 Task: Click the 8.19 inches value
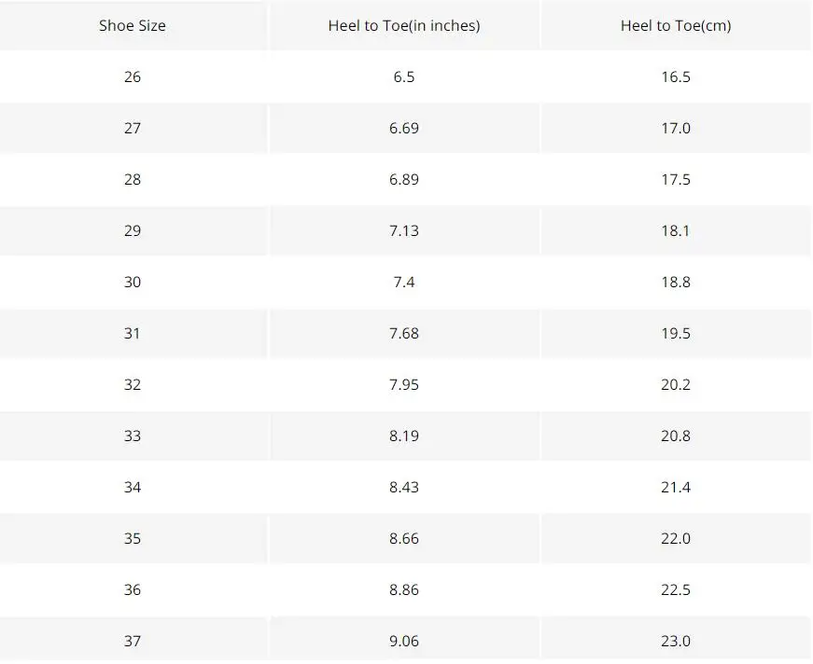click(404, 436)
